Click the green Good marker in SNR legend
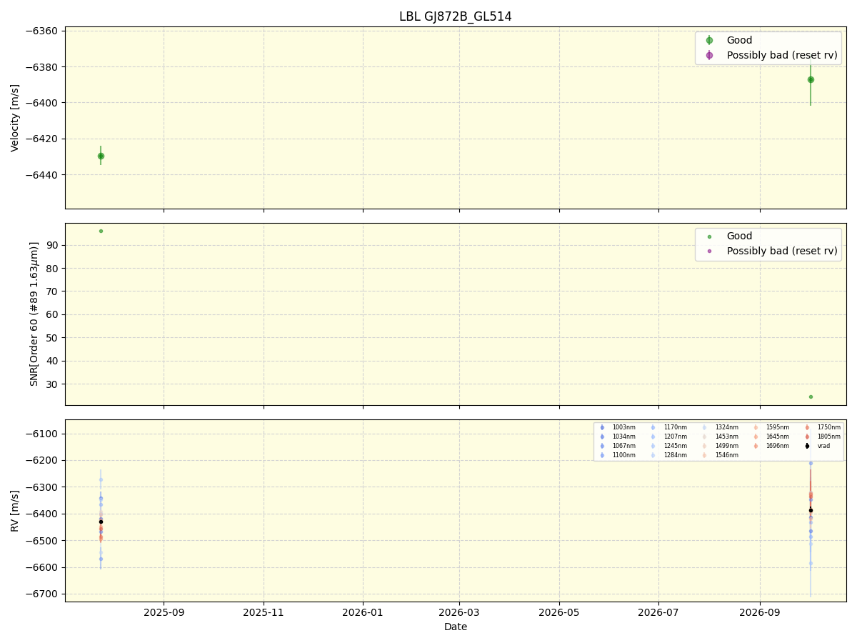 709,236
